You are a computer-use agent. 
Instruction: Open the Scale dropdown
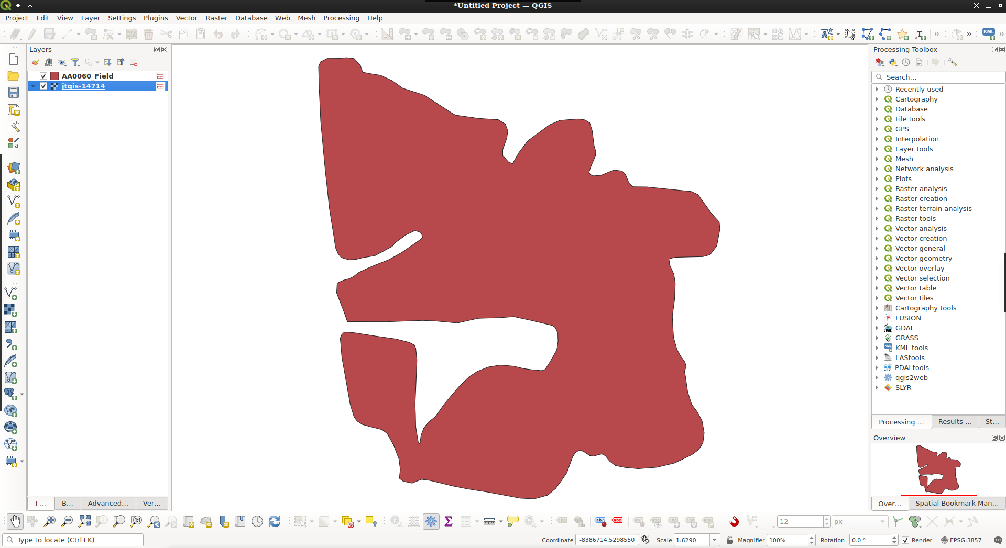(x=715, y=540)
